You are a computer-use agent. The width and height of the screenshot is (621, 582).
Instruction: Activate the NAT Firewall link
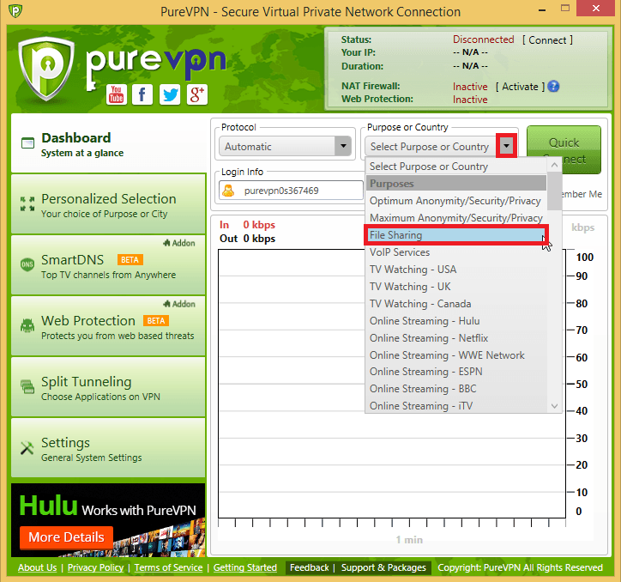tap(520, 87)
